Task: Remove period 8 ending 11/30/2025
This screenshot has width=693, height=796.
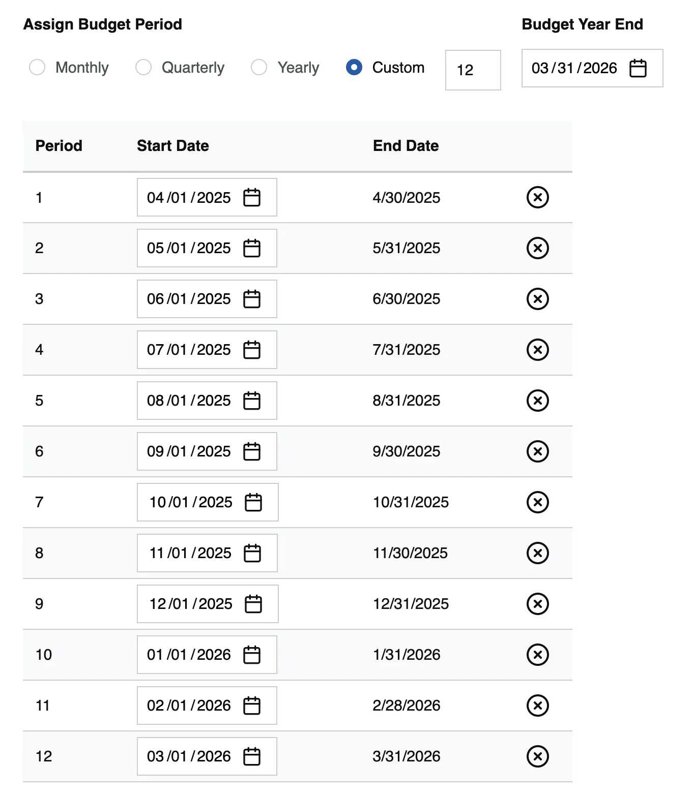Action: (x=538, y=553)
